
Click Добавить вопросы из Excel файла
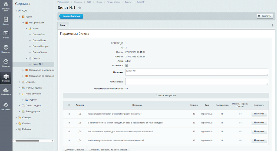(x=108, y=149)
